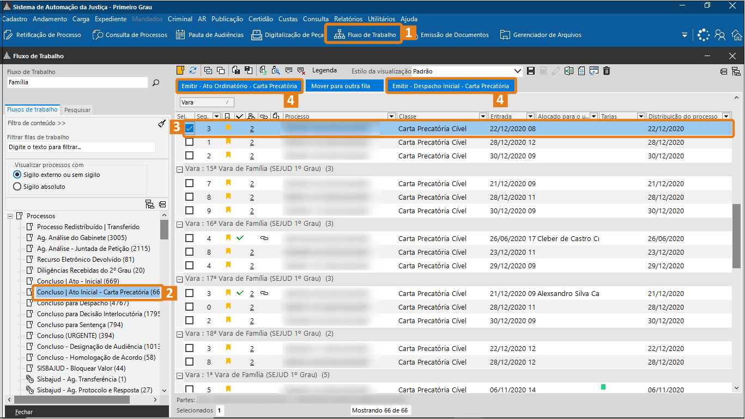
Task: Click the refresh icon in the queue toolbar
Action: pos(193,71)
